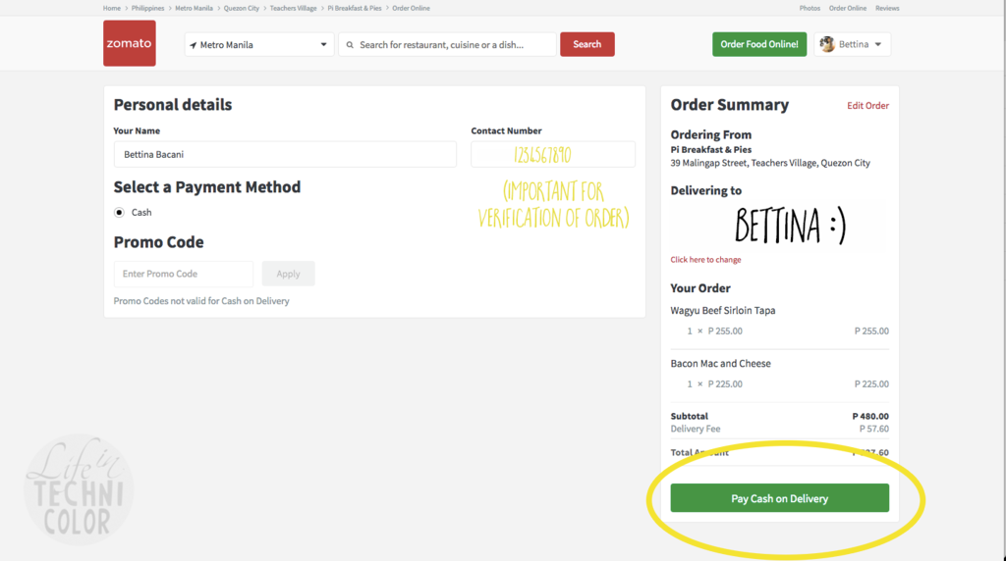This screenshot has height=561, width=1006.
Task: Open the Teachers Village breadcrumb
Action: (x=293, y=8)
